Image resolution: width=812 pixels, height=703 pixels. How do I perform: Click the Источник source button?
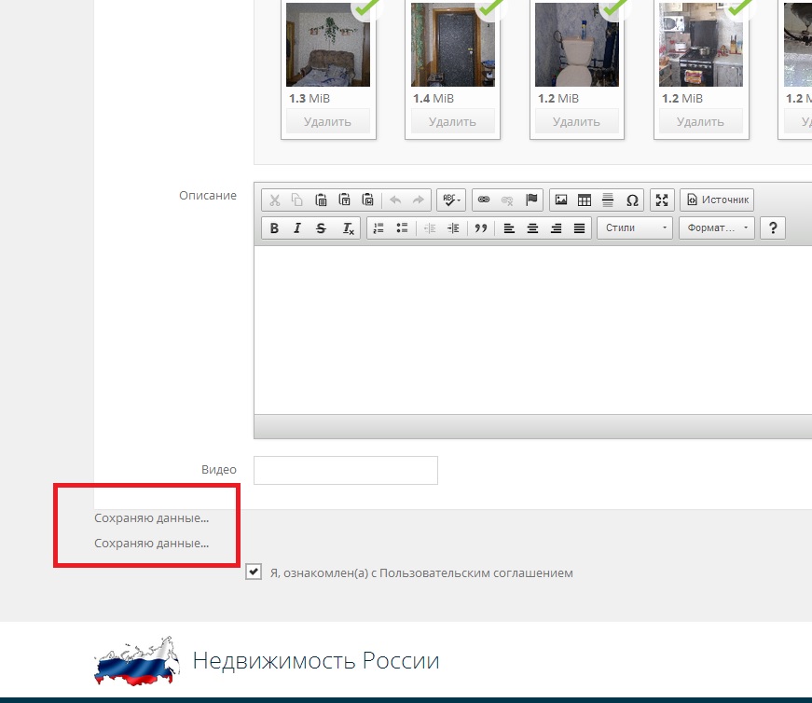[716, 200]
